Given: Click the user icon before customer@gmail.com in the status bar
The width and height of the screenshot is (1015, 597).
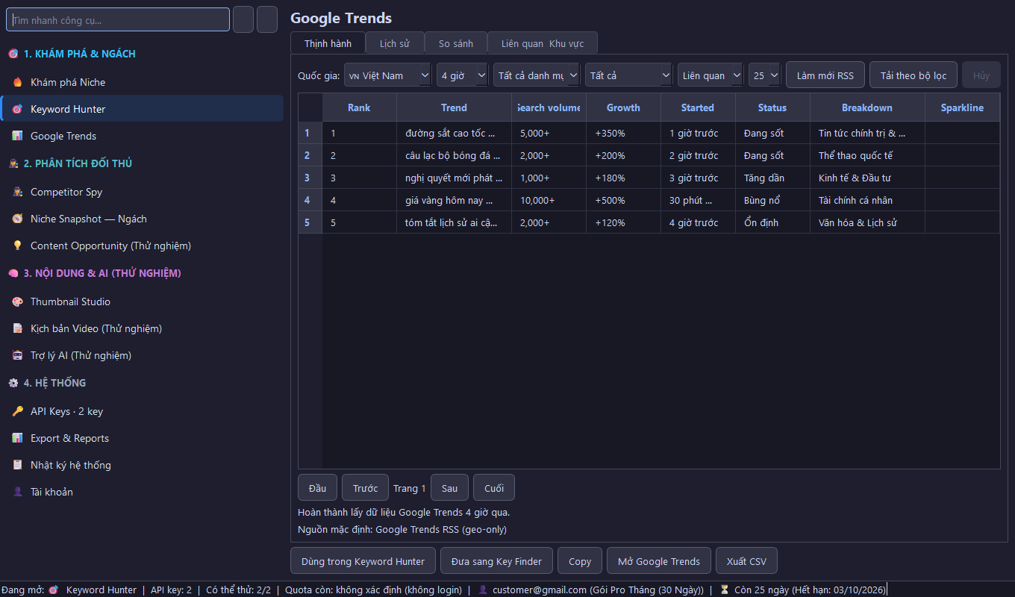Looking at the screenshot, I should pos(483,590).
